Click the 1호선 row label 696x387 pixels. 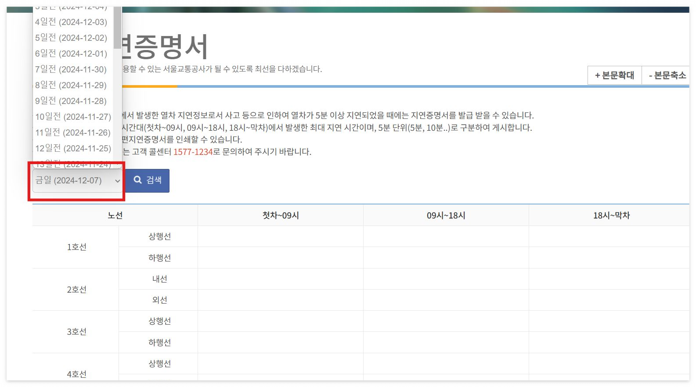pyautogui.click(x=76, y=247)
